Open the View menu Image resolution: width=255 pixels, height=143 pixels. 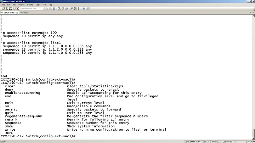[14, 5]
